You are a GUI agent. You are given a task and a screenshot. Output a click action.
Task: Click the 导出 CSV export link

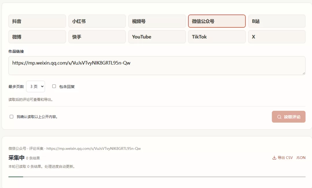285,158
